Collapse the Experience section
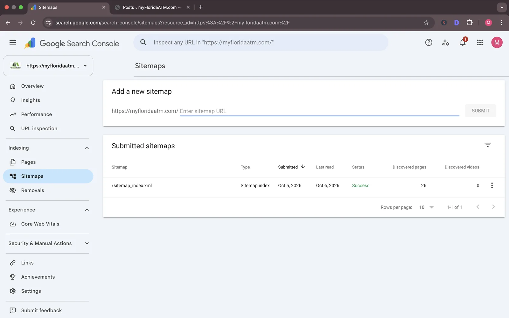 (x=87, y=210)
